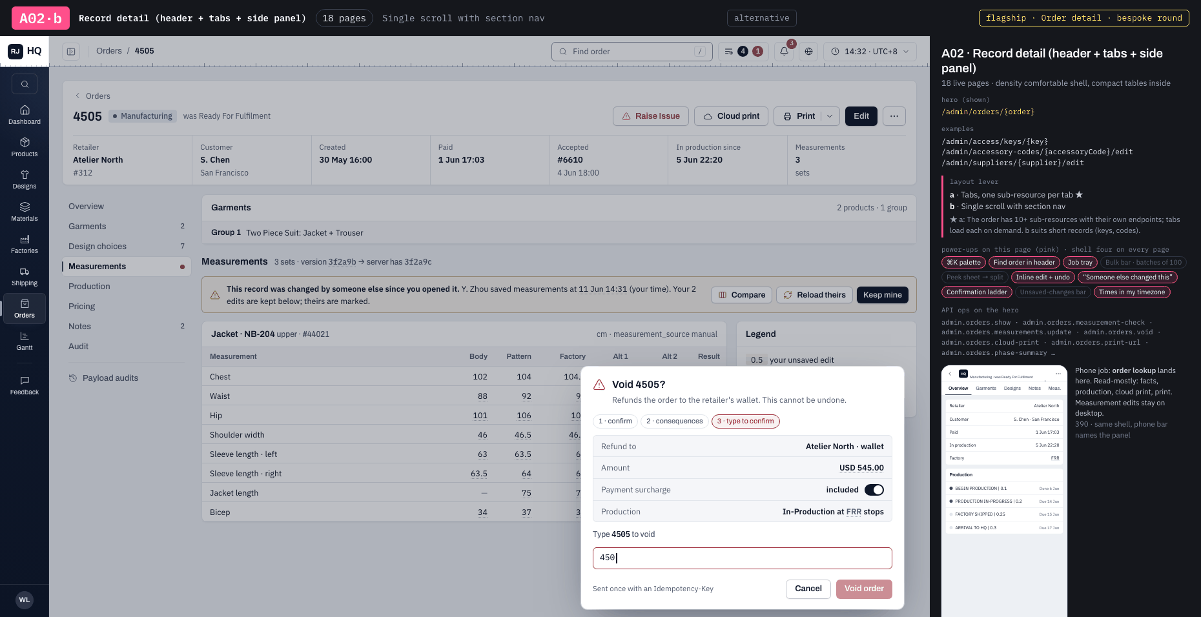This screenshot has height=617, width=1201.
Task: Click alternative tag in top bar
Action: pos(762,18)
